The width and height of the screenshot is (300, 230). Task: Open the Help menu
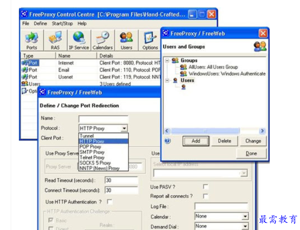point(82,24)
